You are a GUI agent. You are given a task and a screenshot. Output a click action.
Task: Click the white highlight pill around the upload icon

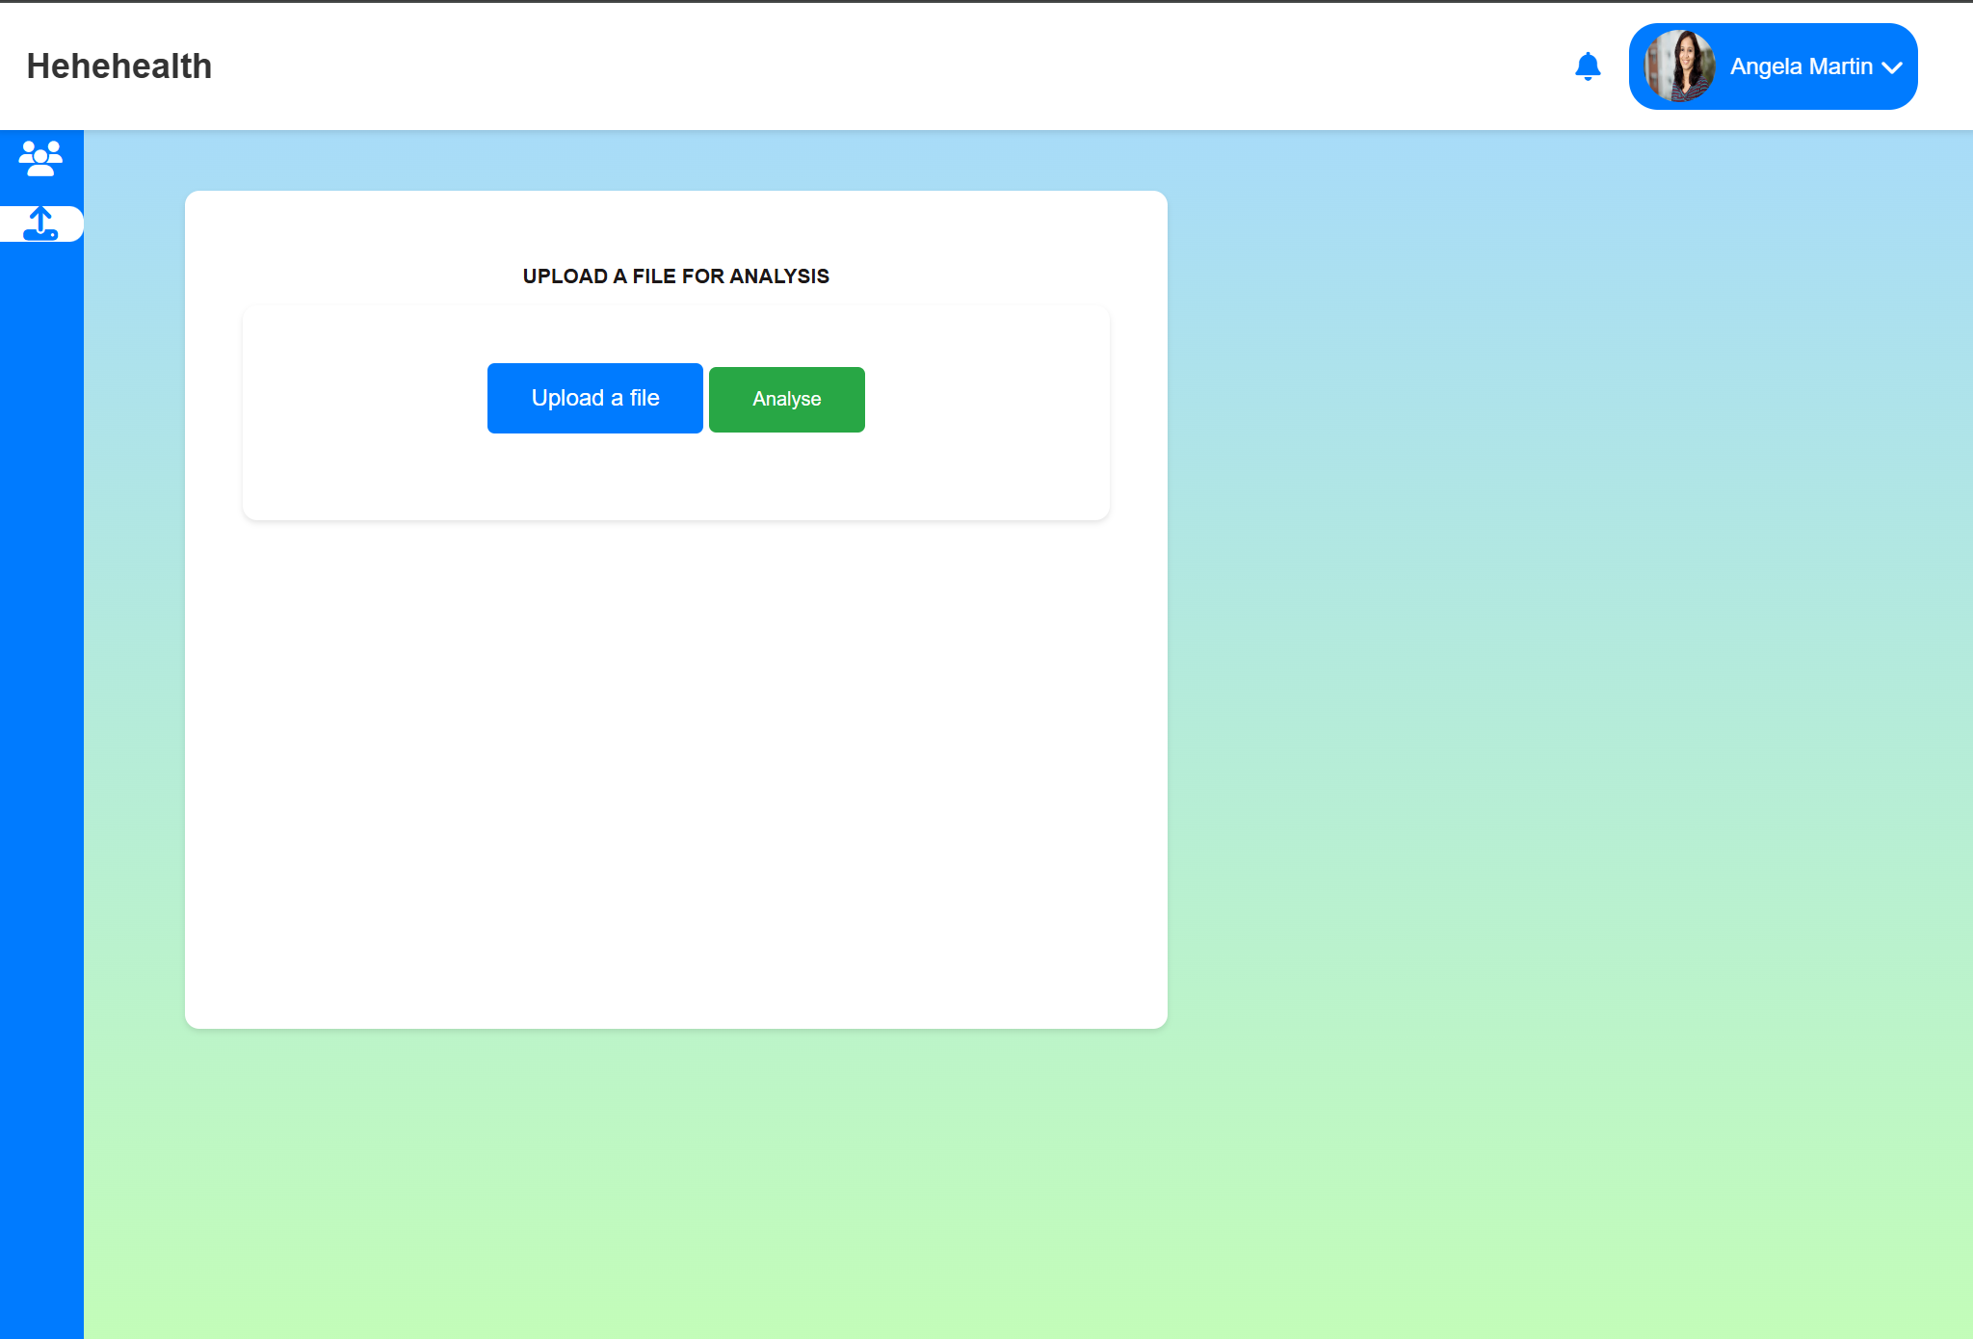pos(71,223)
